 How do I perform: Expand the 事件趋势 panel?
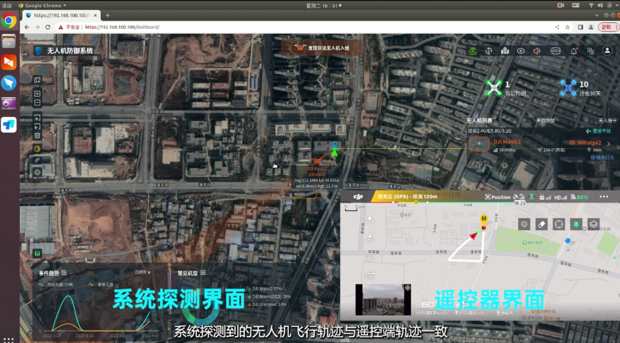pyautogui.click(x=64, y=273)
